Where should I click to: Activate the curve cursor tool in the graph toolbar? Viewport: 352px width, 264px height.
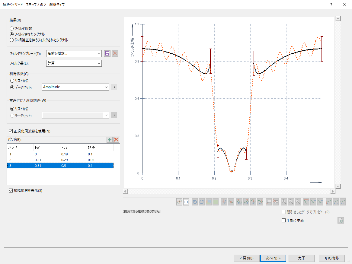tap(179, 202)
